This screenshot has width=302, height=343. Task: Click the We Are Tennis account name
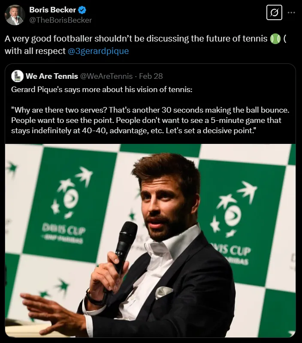(x=52, y=76)
